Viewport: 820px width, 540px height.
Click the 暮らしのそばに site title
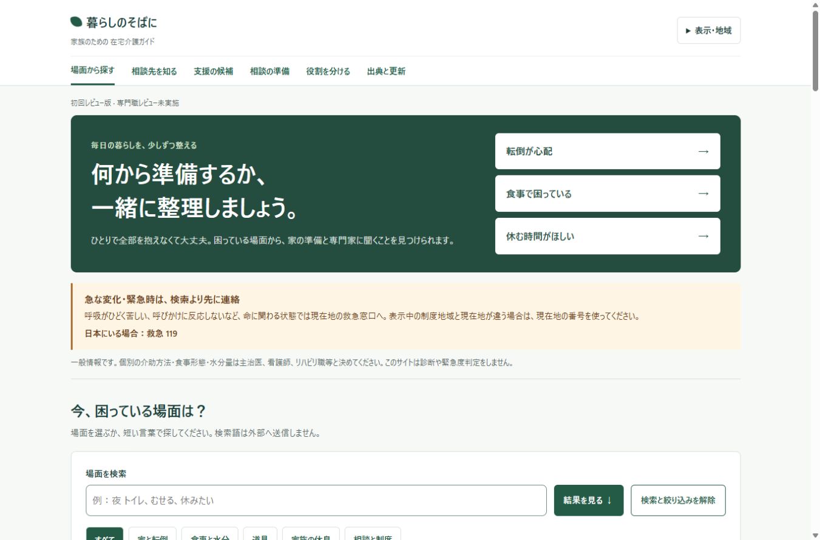point(121,22)
